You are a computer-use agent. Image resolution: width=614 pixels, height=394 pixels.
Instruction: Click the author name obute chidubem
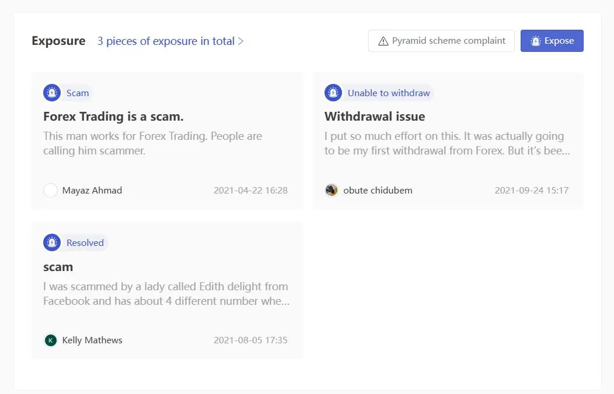click(378, 191)
